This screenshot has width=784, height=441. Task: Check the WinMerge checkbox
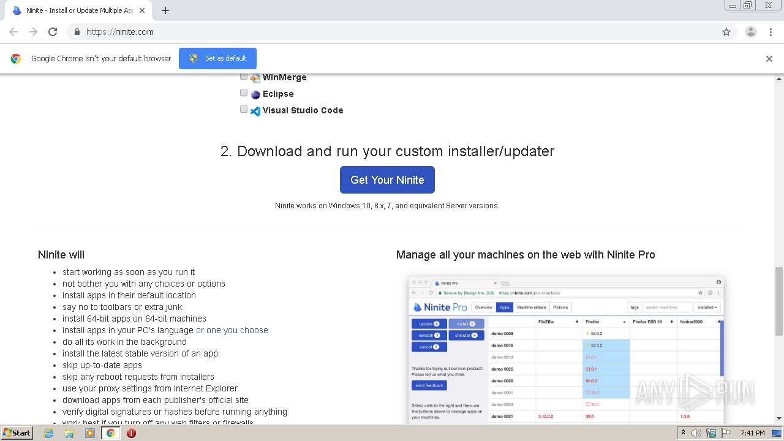pyautogui.click(x=244, y=77)
